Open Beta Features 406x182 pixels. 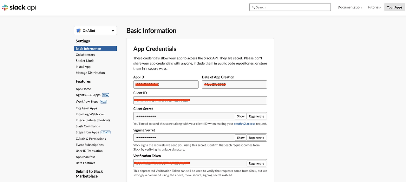click(85, 163)
